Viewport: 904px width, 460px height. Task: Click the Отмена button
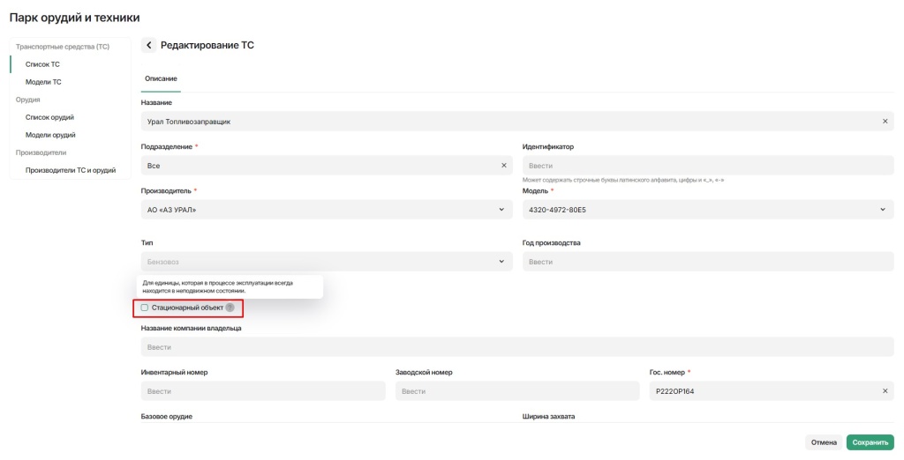(x=823, y=442)
